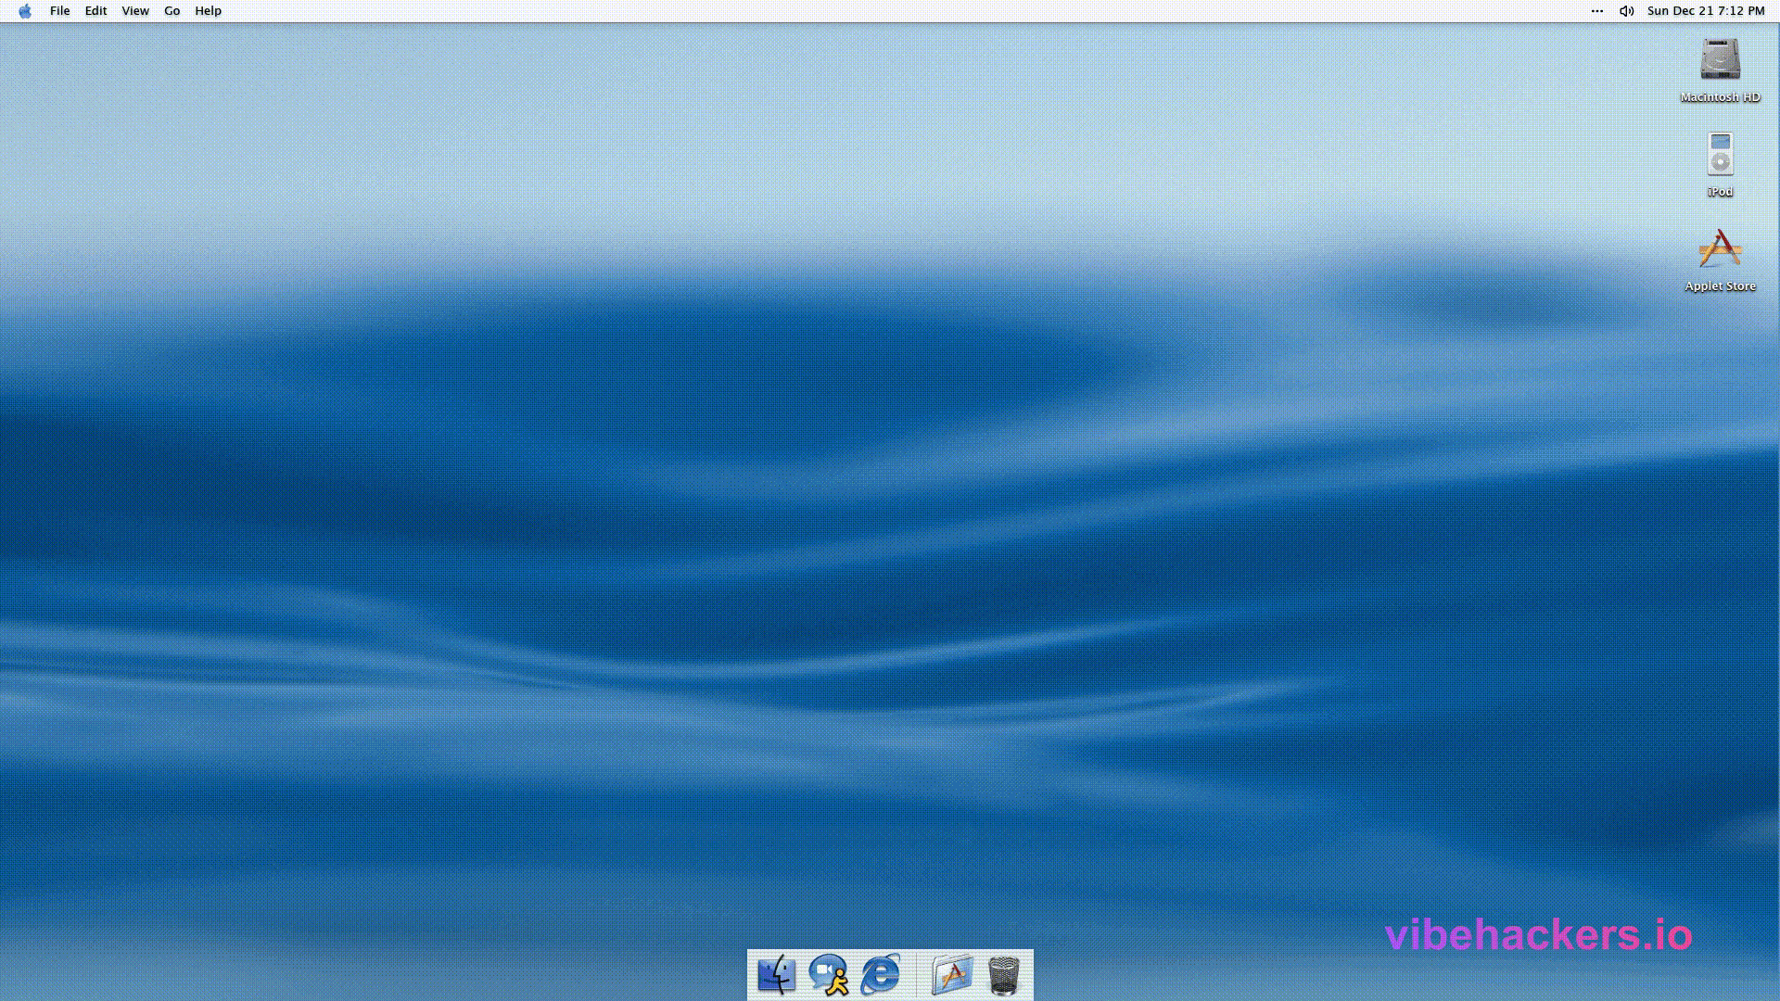1780x1001 pixels.
Task: Click the Macintosh HD text label
Action: pos(1720,97)
